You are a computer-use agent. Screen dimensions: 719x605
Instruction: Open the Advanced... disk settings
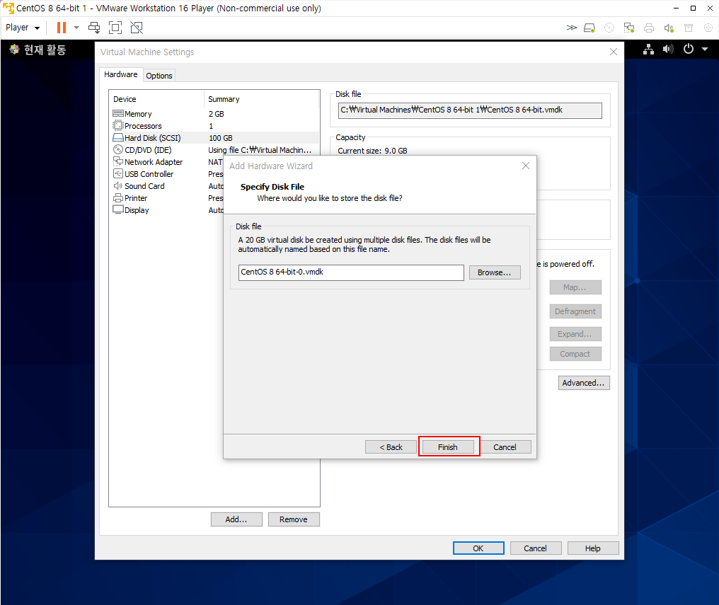(584, 383)
